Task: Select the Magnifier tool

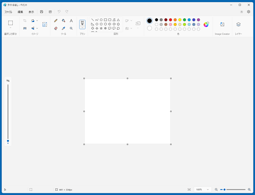Action: (x=71, y=29)
